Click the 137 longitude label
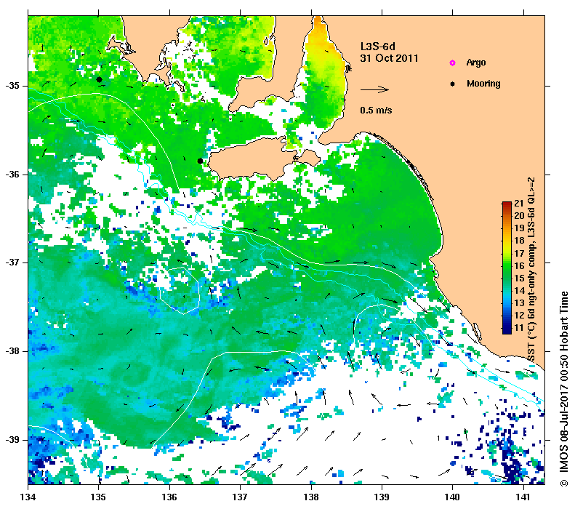Image resolution: width=575 pixels, height=509 pixels. click(240, 497)
